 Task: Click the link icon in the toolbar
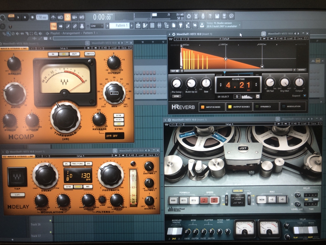[x=75, y=26]
